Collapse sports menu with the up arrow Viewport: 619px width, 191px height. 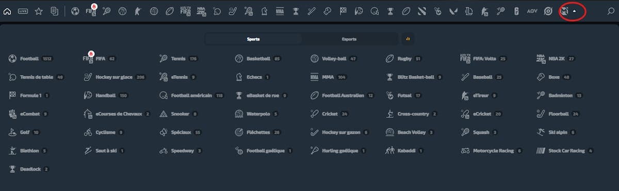tap(575, 11)
